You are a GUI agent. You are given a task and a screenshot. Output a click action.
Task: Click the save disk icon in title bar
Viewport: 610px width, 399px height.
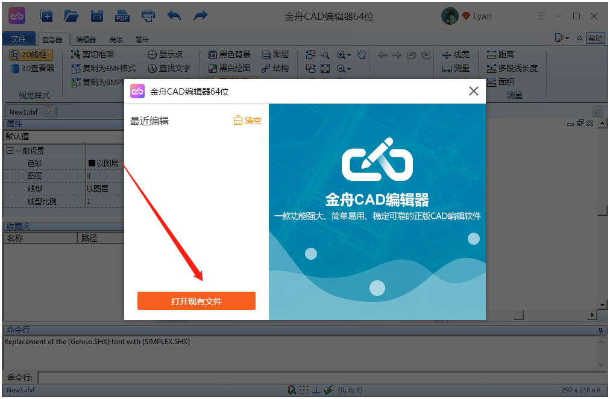pyautogui.click(x=96, y=16)
